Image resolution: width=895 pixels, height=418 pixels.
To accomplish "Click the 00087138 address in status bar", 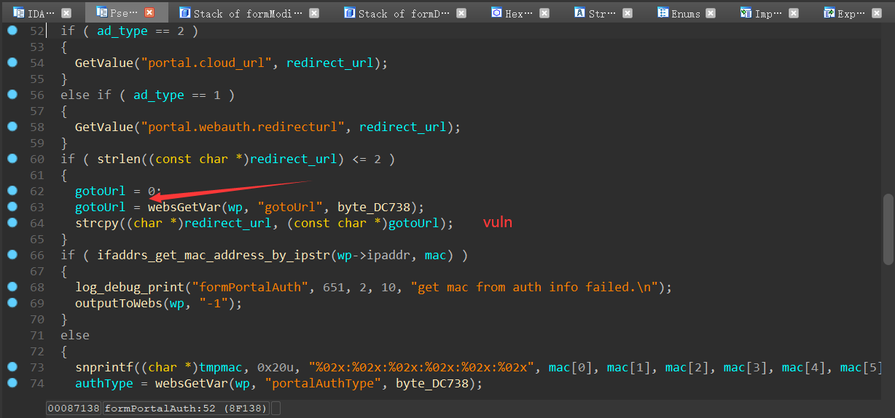I will [x=74, y=408].
